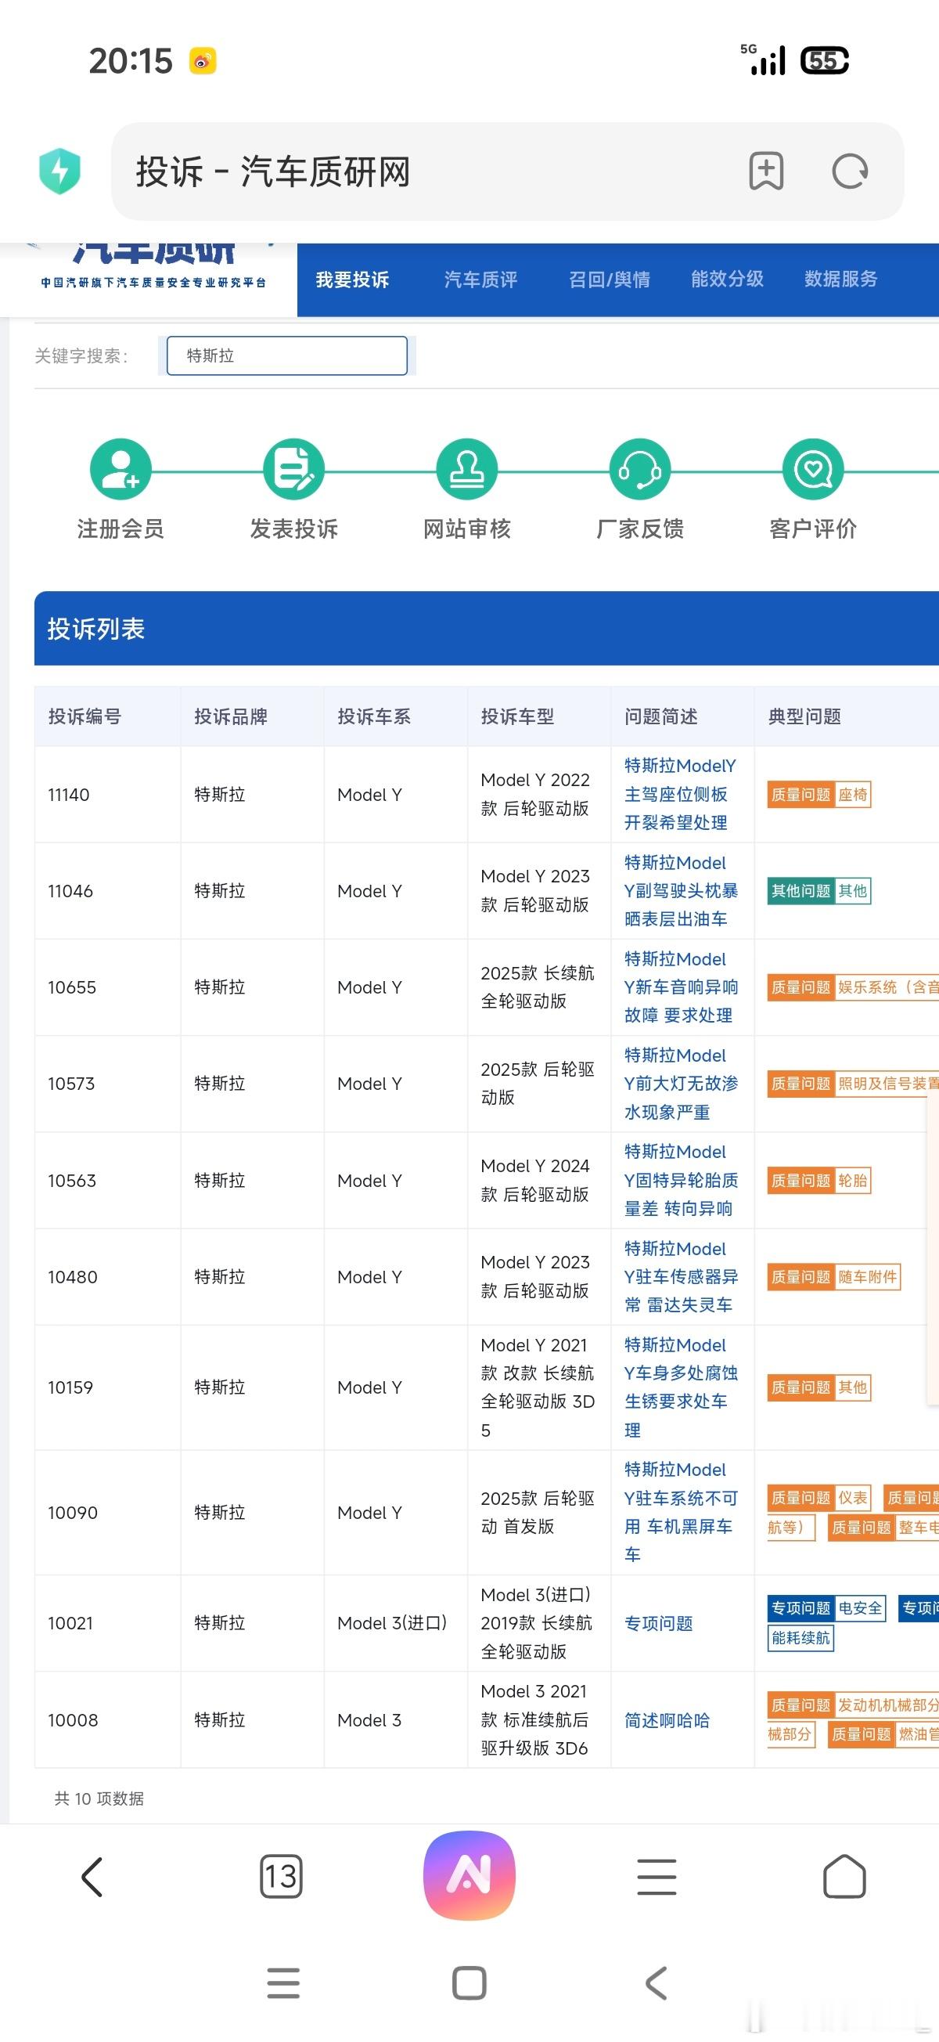Go to browser home page icon
Viewport: 939px width, 2042px height.
844,1876
